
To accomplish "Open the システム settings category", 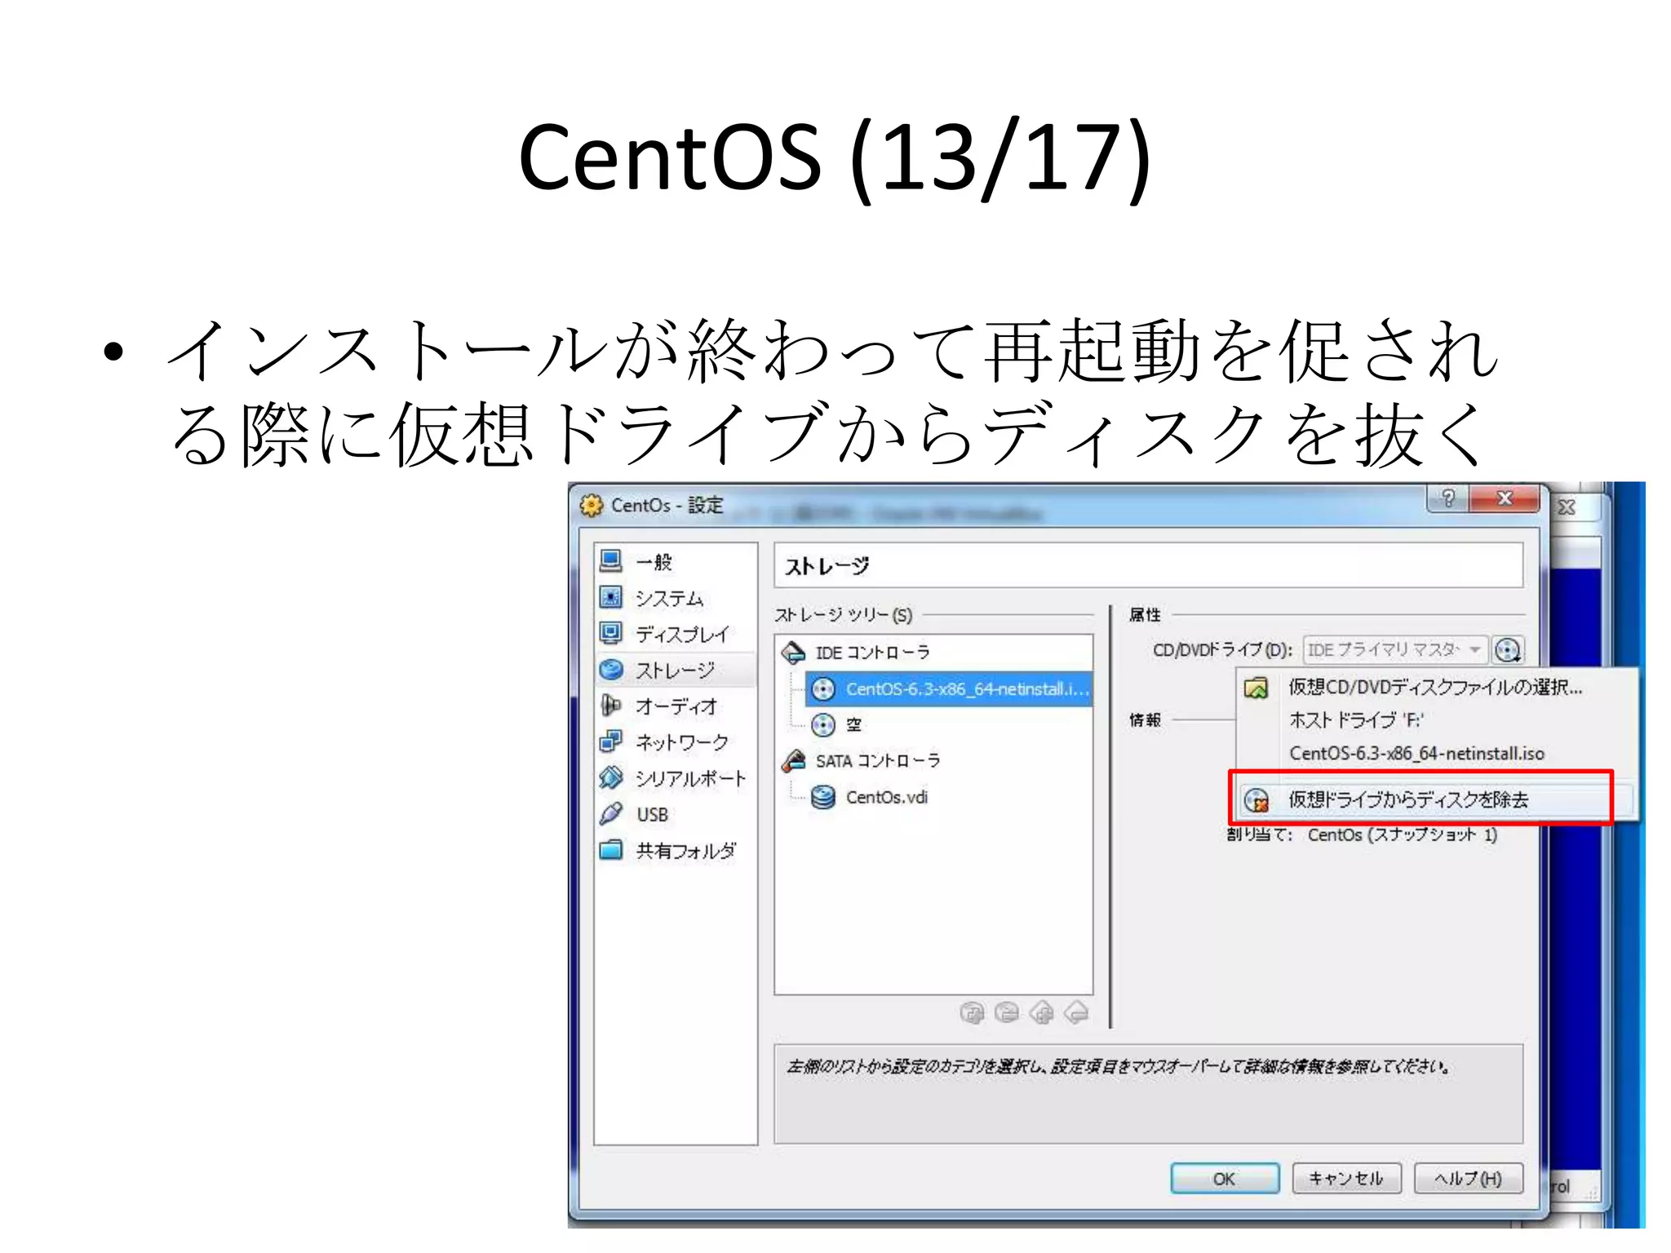I will coord(676,598).
